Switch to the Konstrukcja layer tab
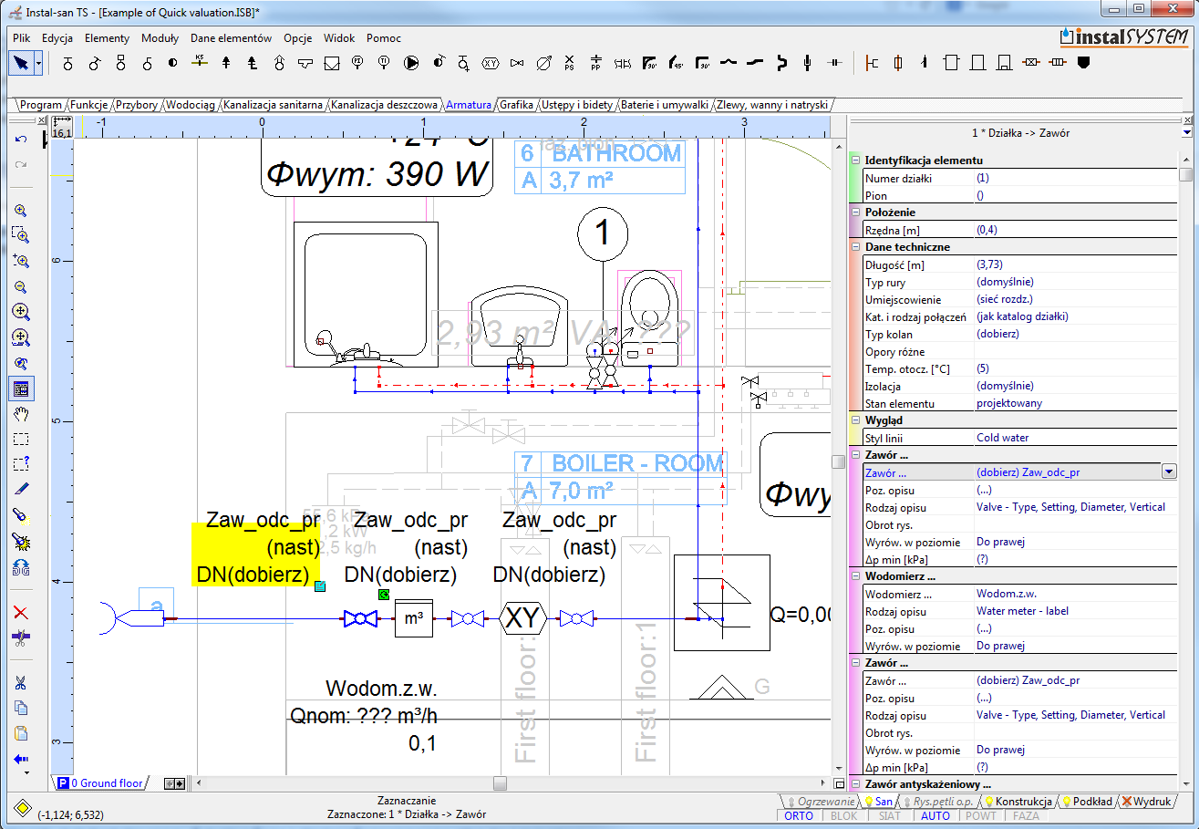The image size is (1199, 829). click(x=1023, y=802)
